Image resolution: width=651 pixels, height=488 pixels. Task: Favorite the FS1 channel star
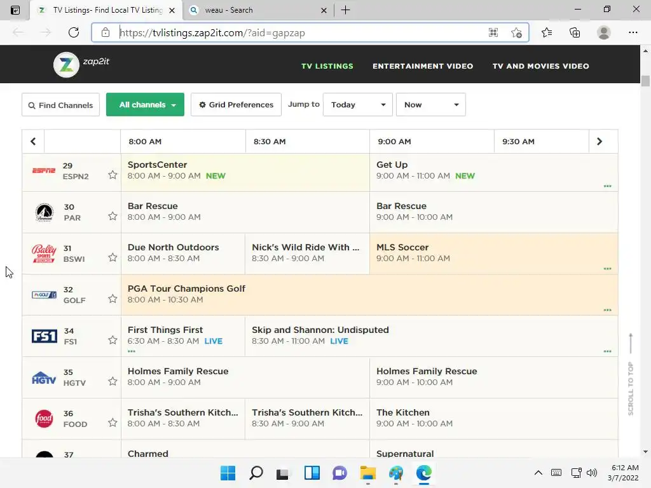[x=113, y=340]
